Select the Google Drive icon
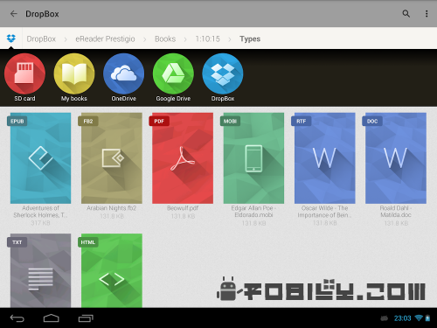437x328 pixels. tap(173, 73)
